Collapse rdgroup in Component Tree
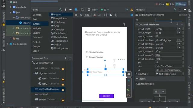The height and width of the screenshot is (108, 193). pyautogui.click(x=34, y=73)
